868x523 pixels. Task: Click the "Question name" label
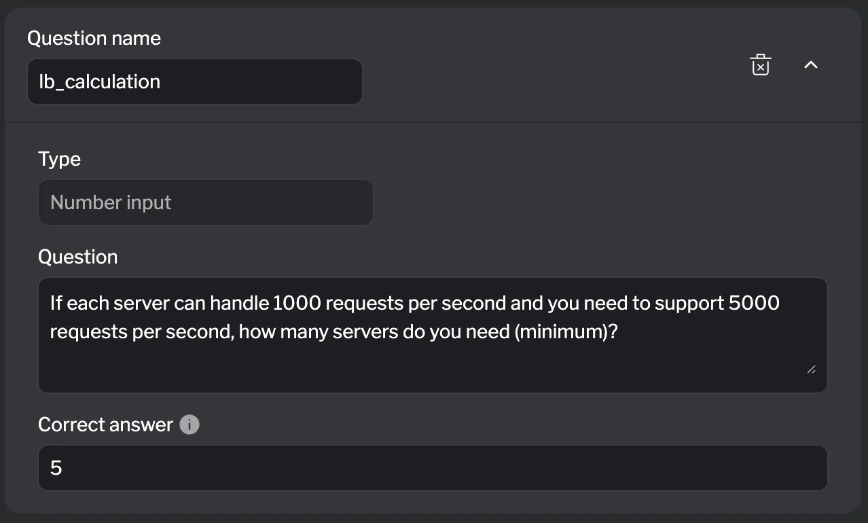(94, 38)
